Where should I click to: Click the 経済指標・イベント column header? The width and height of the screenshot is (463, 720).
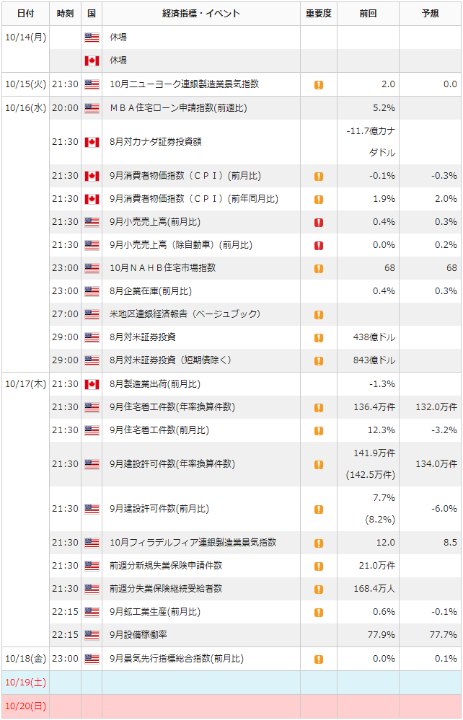[x=201, y=13]
